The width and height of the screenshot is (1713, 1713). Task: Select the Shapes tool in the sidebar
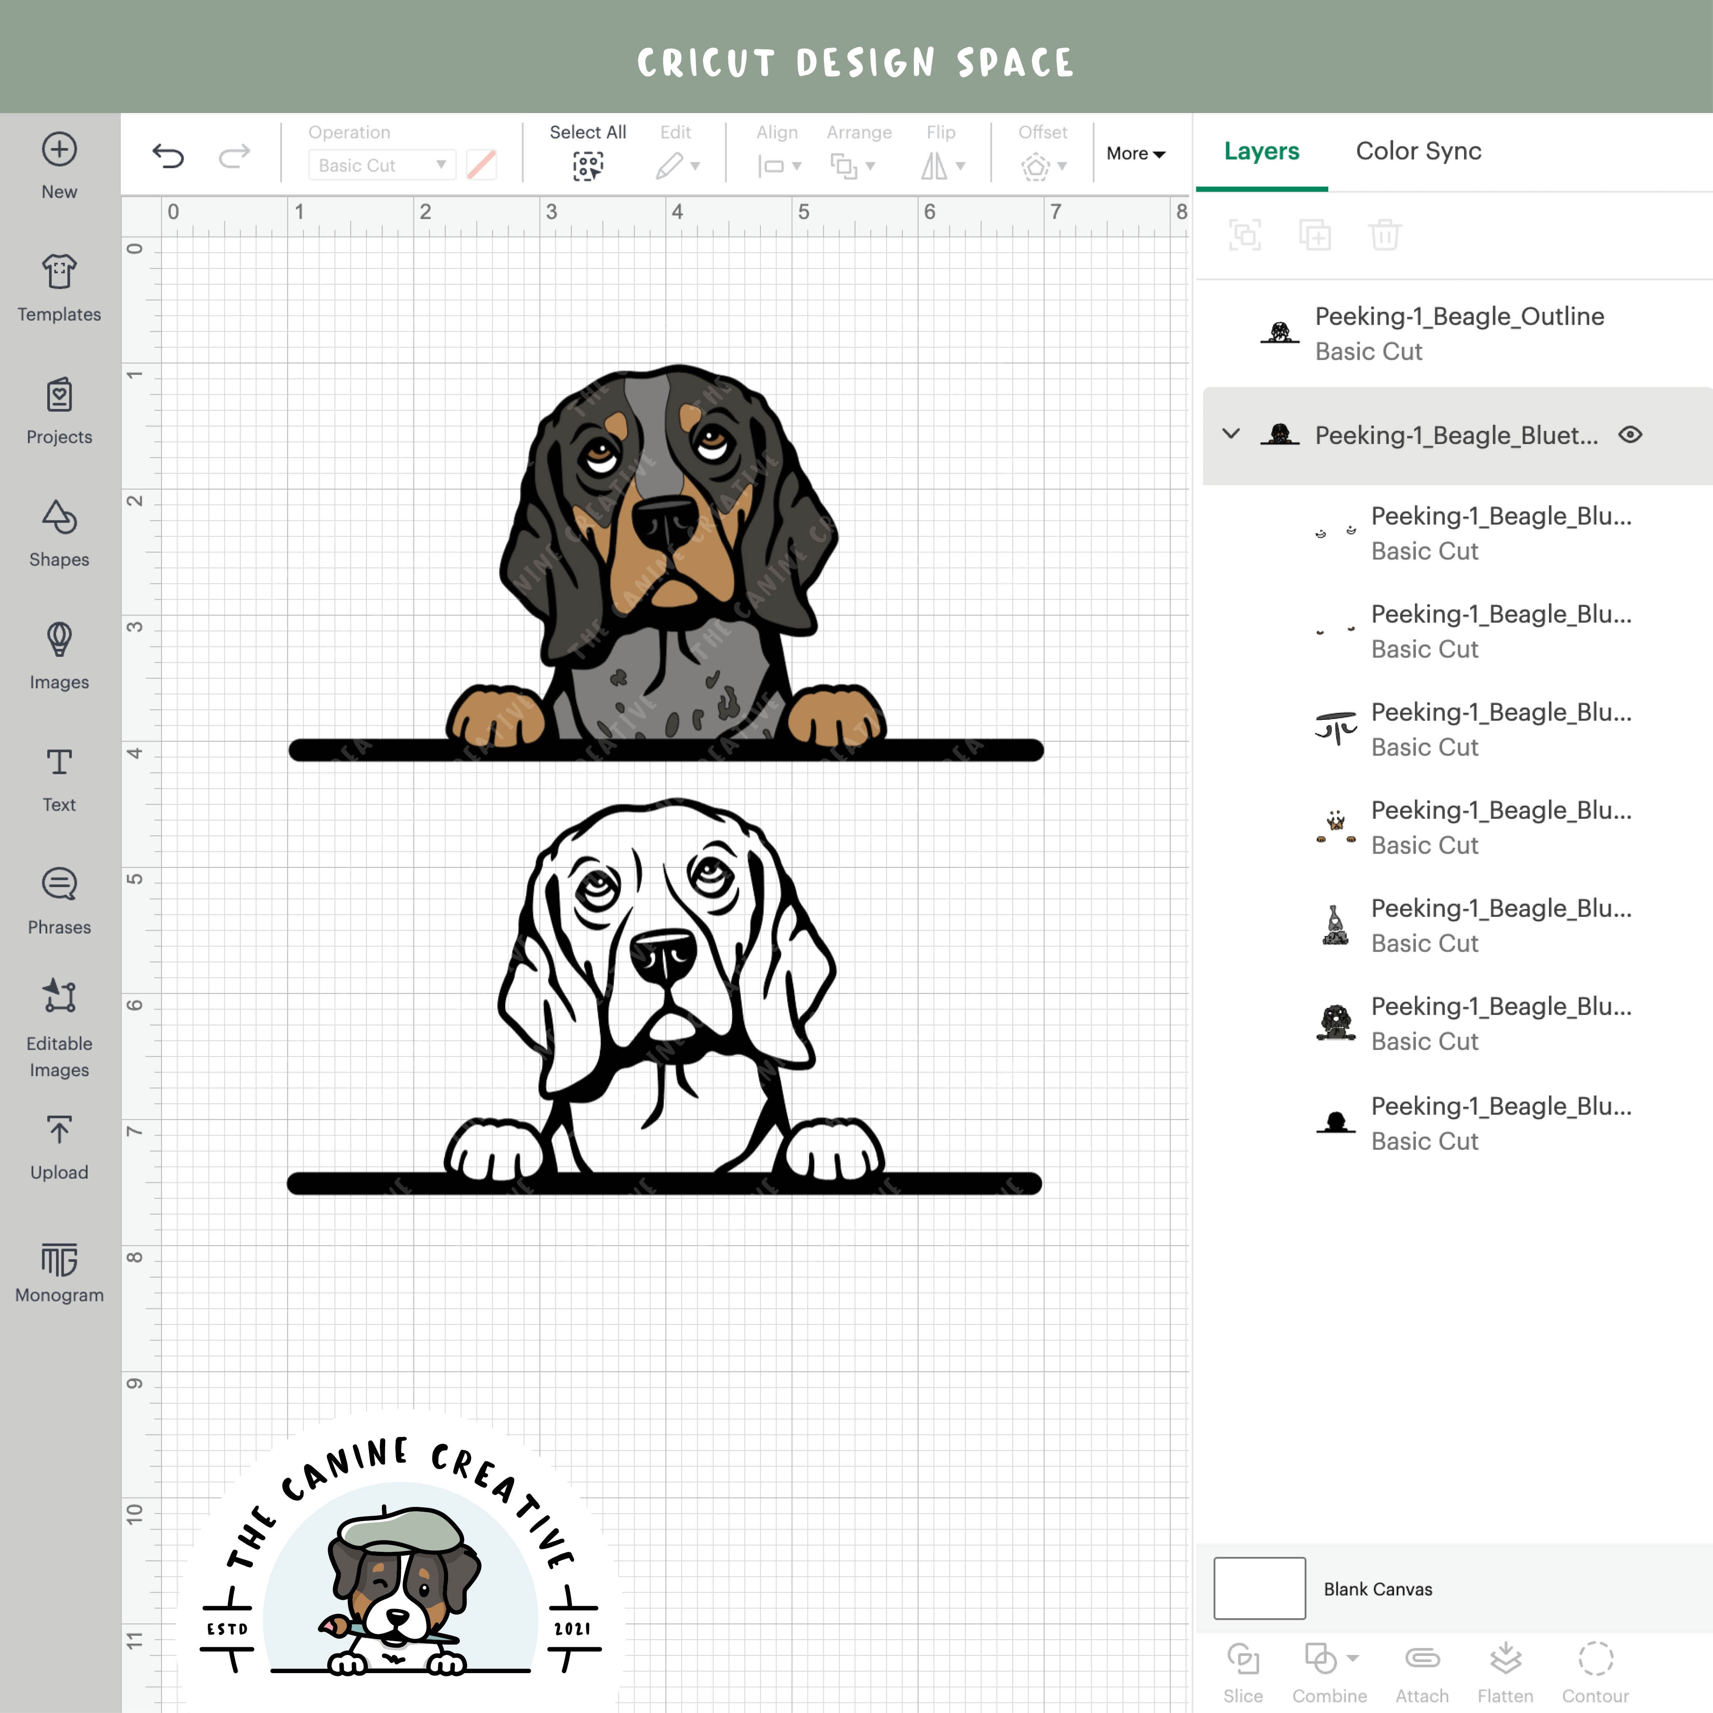pos(58,532)
